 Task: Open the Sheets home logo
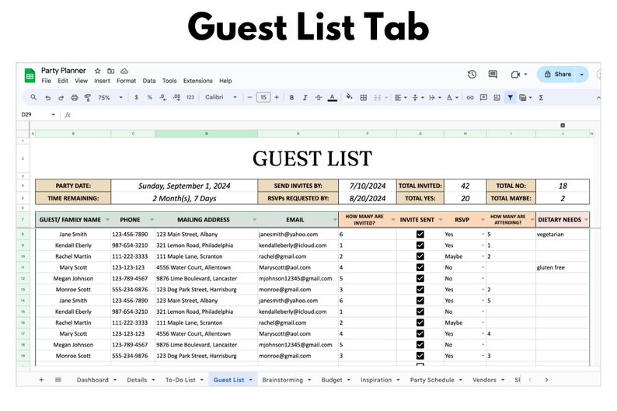30,75
